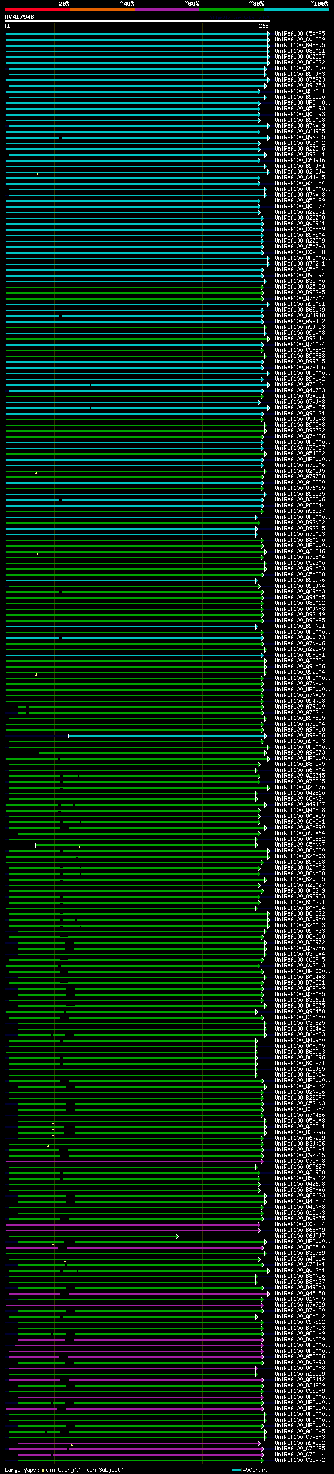Click label UniRef100_A9YWR3
Viewport: 334px width, 1474px height.
(x=300, y=741)
